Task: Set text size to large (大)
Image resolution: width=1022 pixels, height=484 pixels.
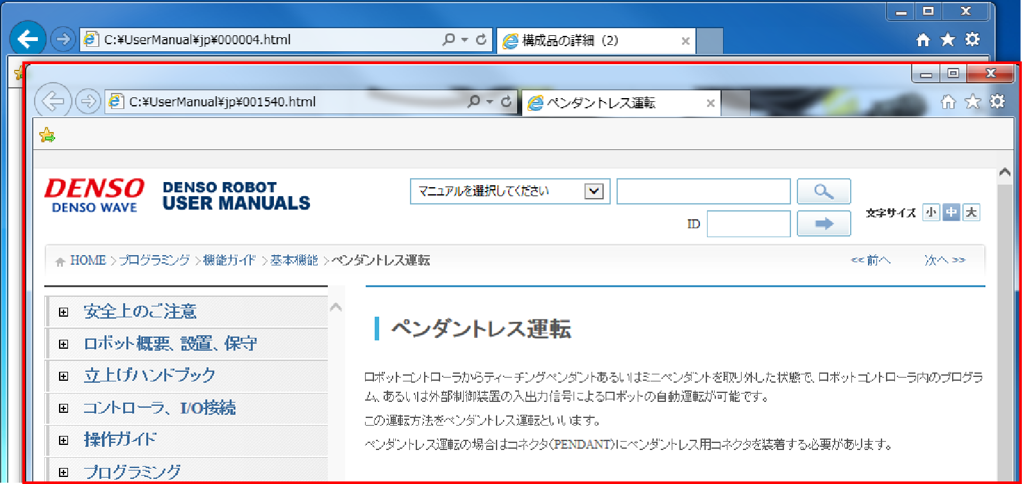Action: pyautogui.click(x=971, y=212)
